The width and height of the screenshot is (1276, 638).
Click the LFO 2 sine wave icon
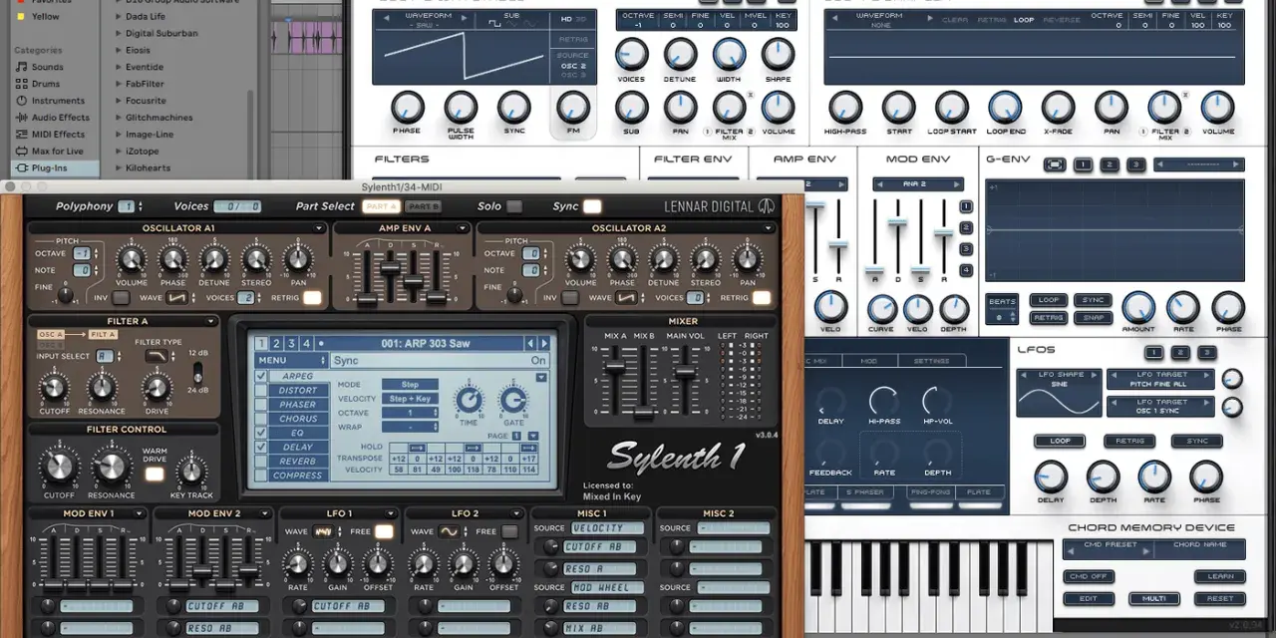[x=450, y=531]
